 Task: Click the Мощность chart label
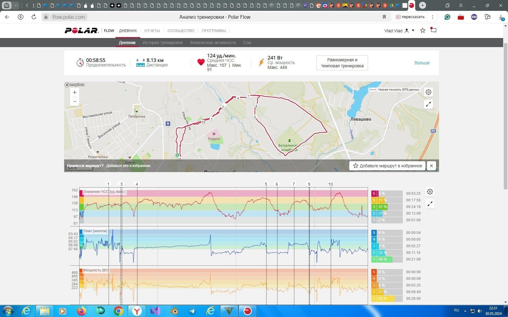click(x=96, y=270)
